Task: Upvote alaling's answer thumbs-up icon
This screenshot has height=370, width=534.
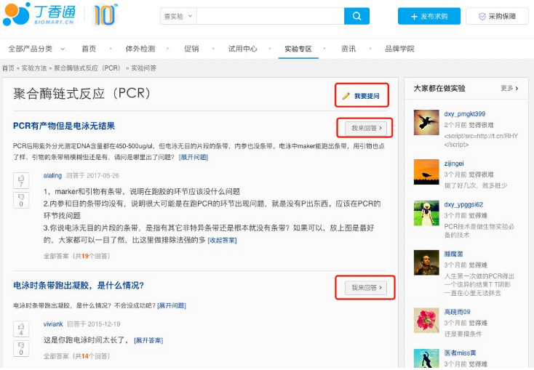Action: point(21,180)
